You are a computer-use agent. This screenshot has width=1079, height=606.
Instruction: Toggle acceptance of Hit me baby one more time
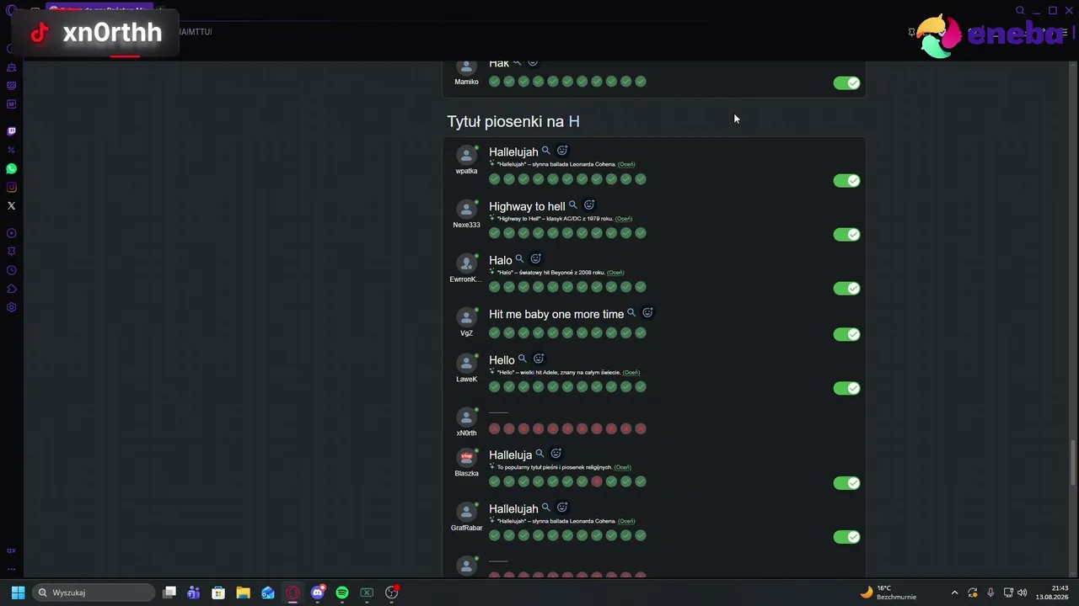pos(847,334)
